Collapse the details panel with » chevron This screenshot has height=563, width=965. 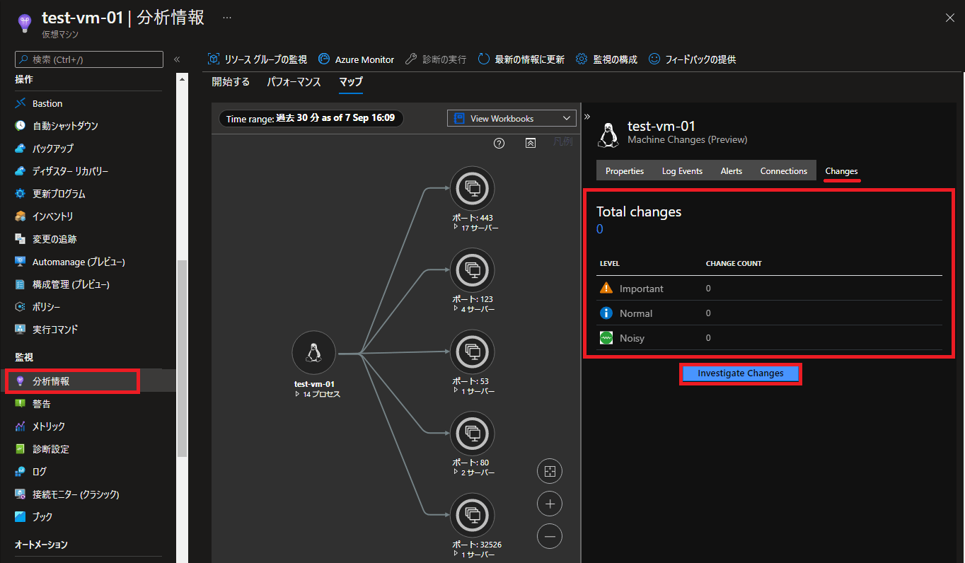(587, 117)
